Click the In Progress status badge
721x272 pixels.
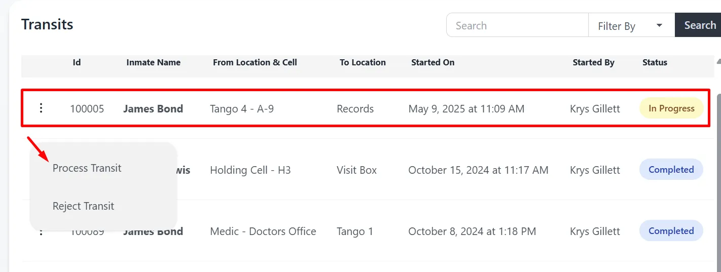671,108
